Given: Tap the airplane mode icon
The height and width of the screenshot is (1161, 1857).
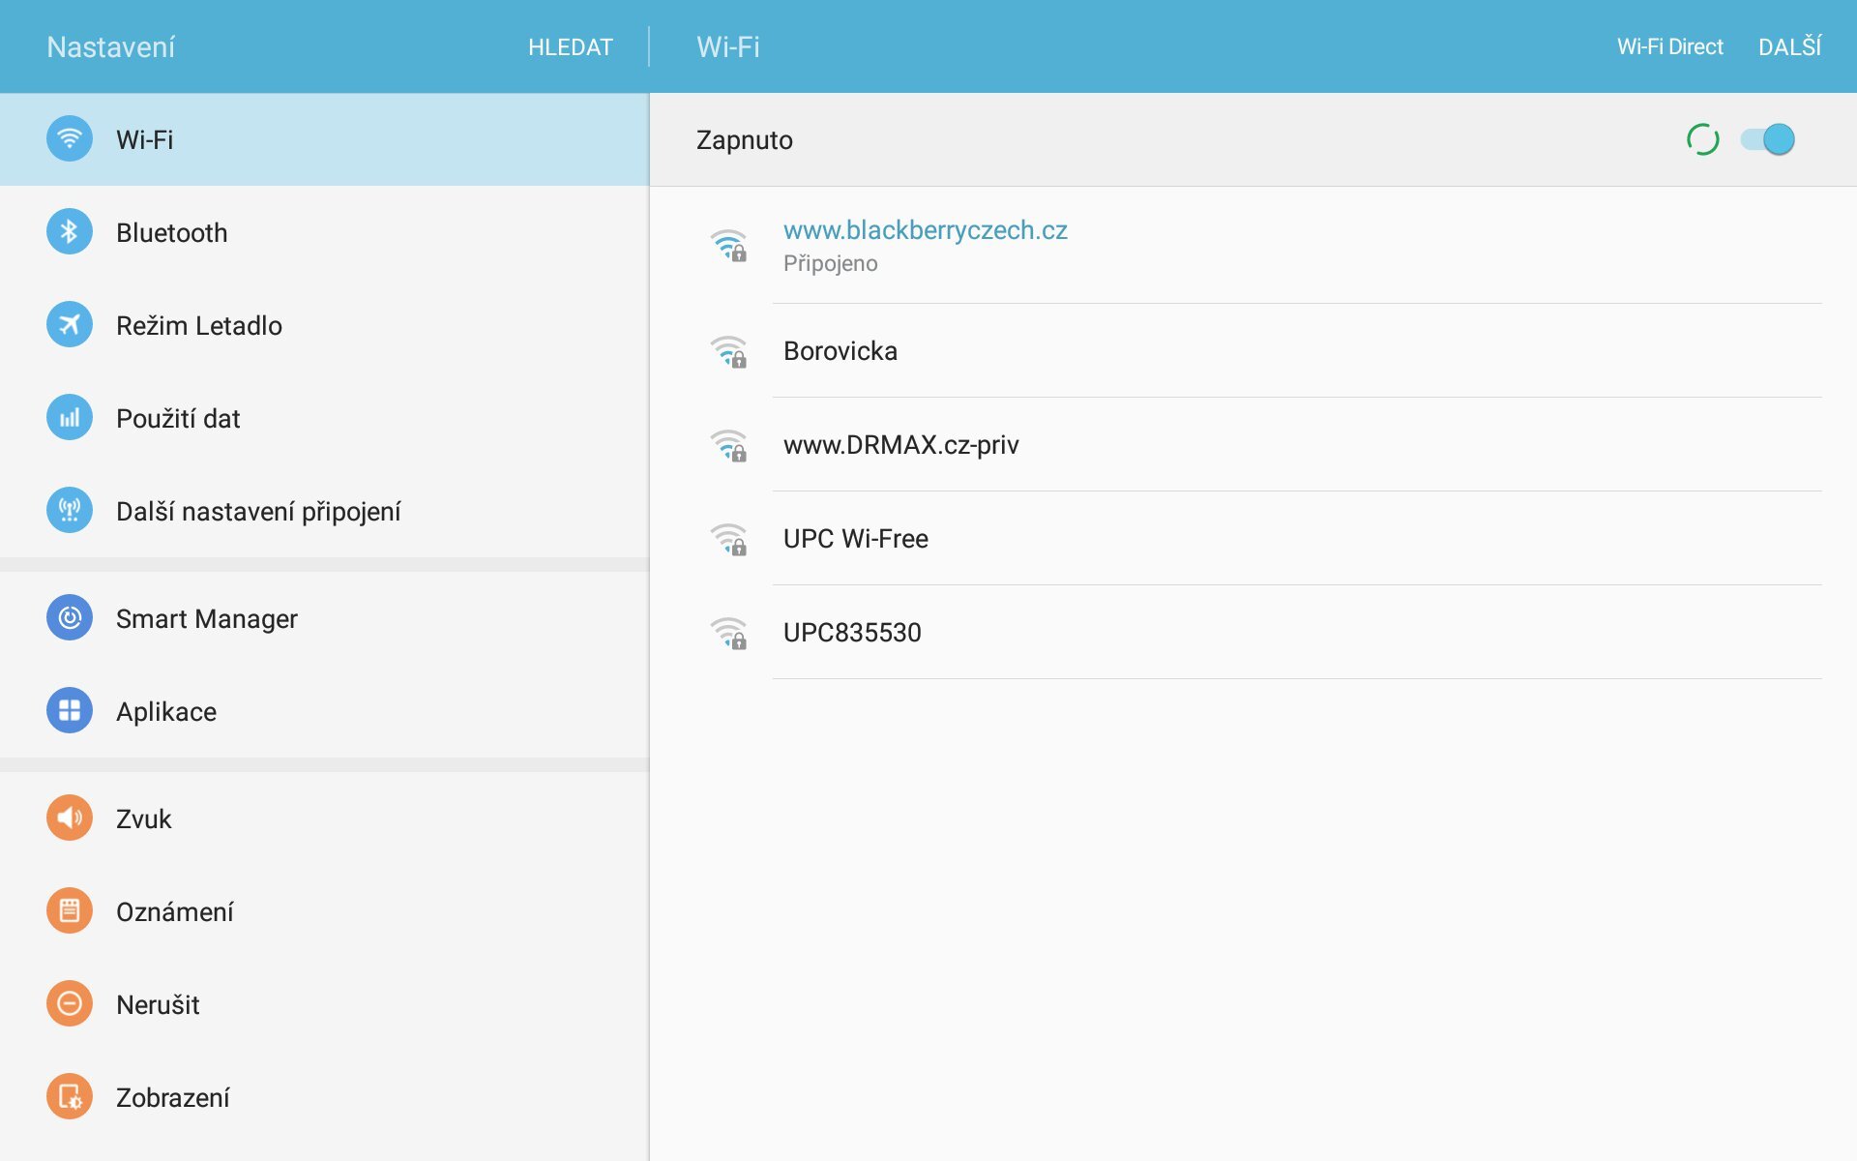Looking at the screenshot, I should coord(70,325).
